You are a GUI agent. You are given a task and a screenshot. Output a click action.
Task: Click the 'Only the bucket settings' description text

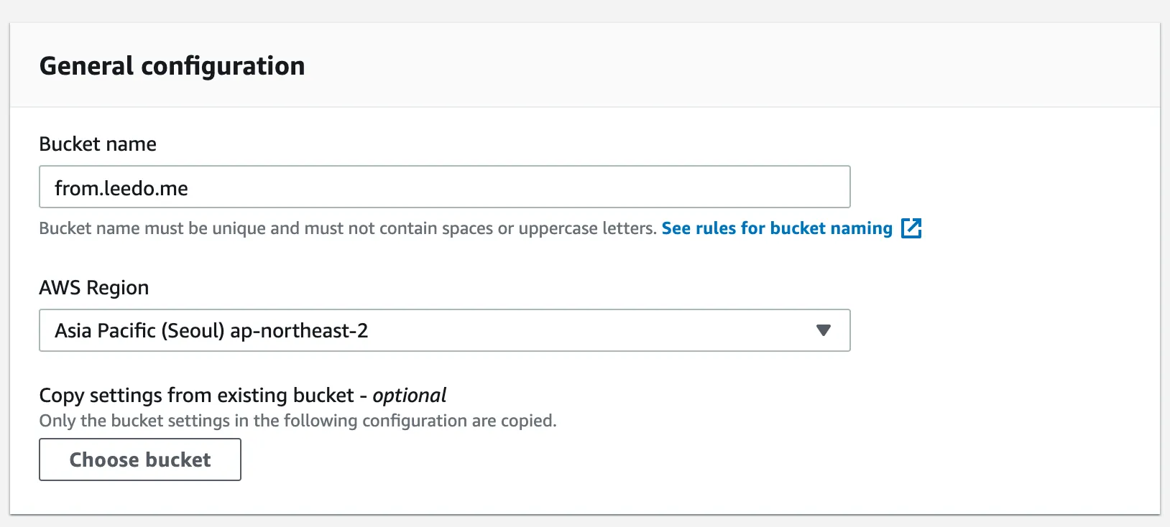coord(298,421)
